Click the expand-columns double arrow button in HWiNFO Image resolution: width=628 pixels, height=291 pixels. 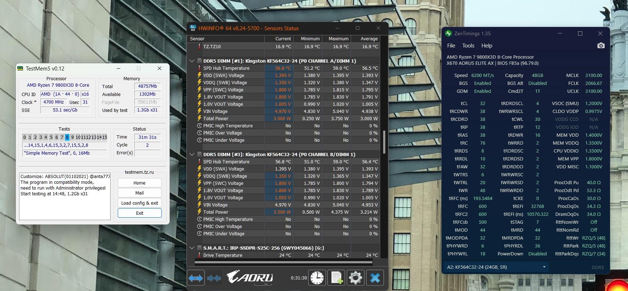tap(196, 278)
